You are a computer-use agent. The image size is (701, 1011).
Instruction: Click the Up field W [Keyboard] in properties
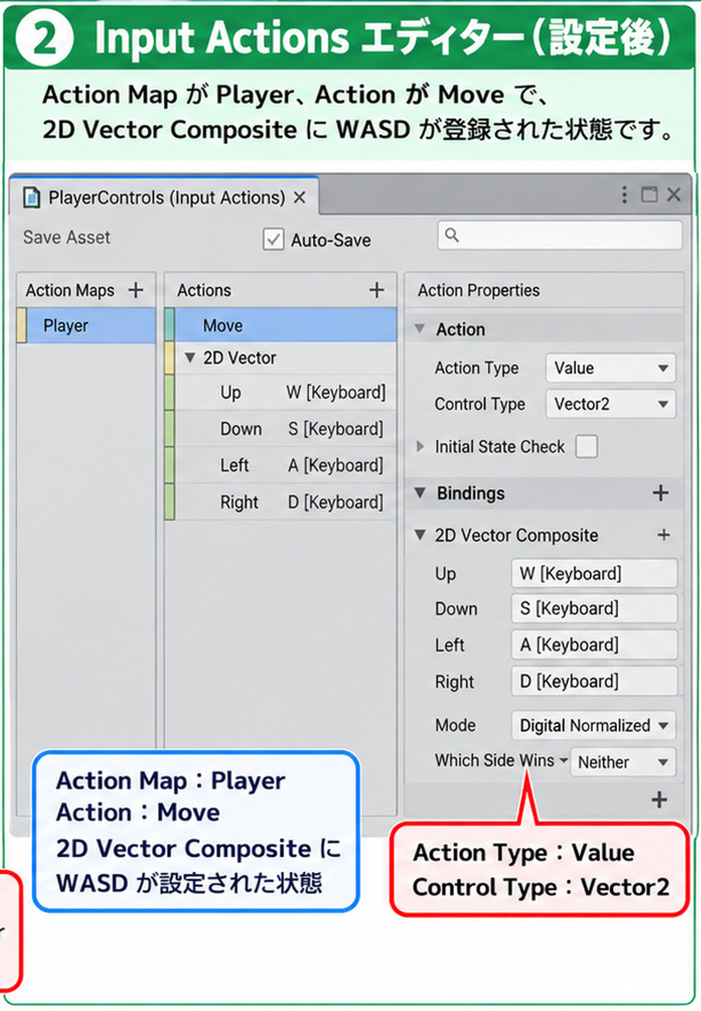594,573
